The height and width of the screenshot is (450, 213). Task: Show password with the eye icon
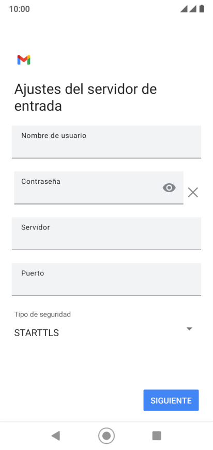[x=169, y=188]
